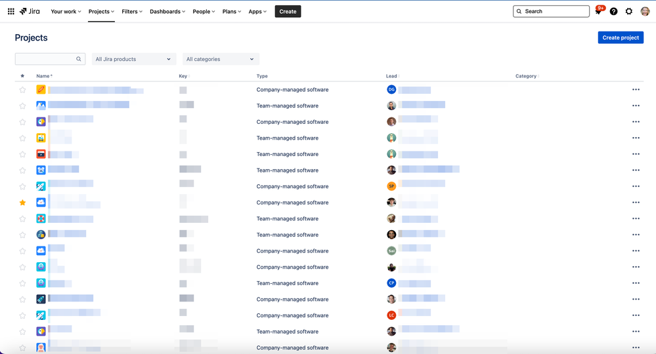Open the Dashboards dropdown menu
The height and width of the screenshot is (354, 656).
[167, 11]
